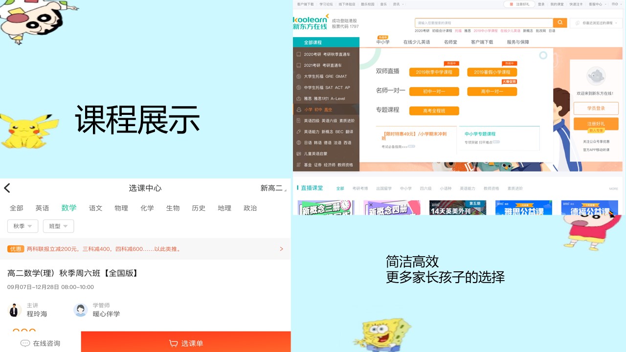Tap the 暖心伴学 advisor avatar

(80, 310)
